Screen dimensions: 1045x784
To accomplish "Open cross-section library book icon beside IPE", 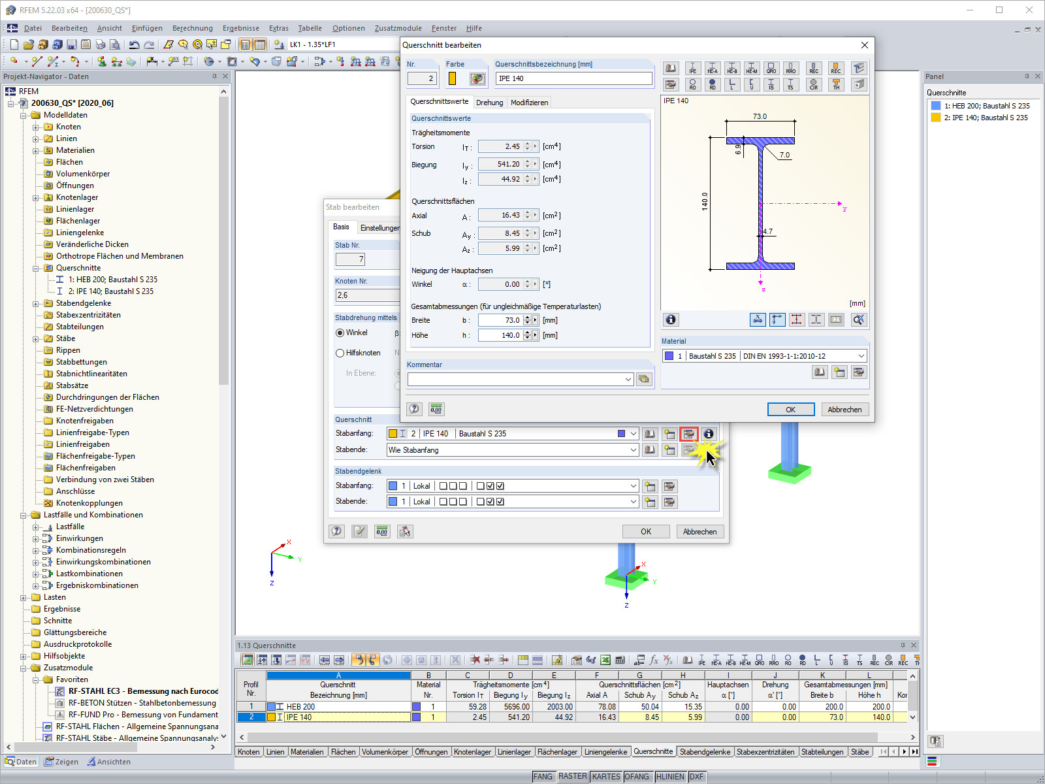I will click(671, 69).
